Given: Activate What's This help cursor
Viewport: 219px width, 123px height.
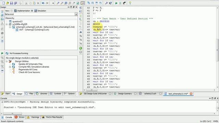Looking at the screenshot, I should (x=110, y=3).
